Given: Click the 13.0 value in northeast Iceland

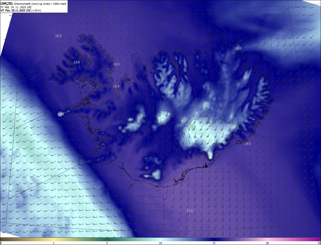Looking at the screenshot, I should pos(238,49).
